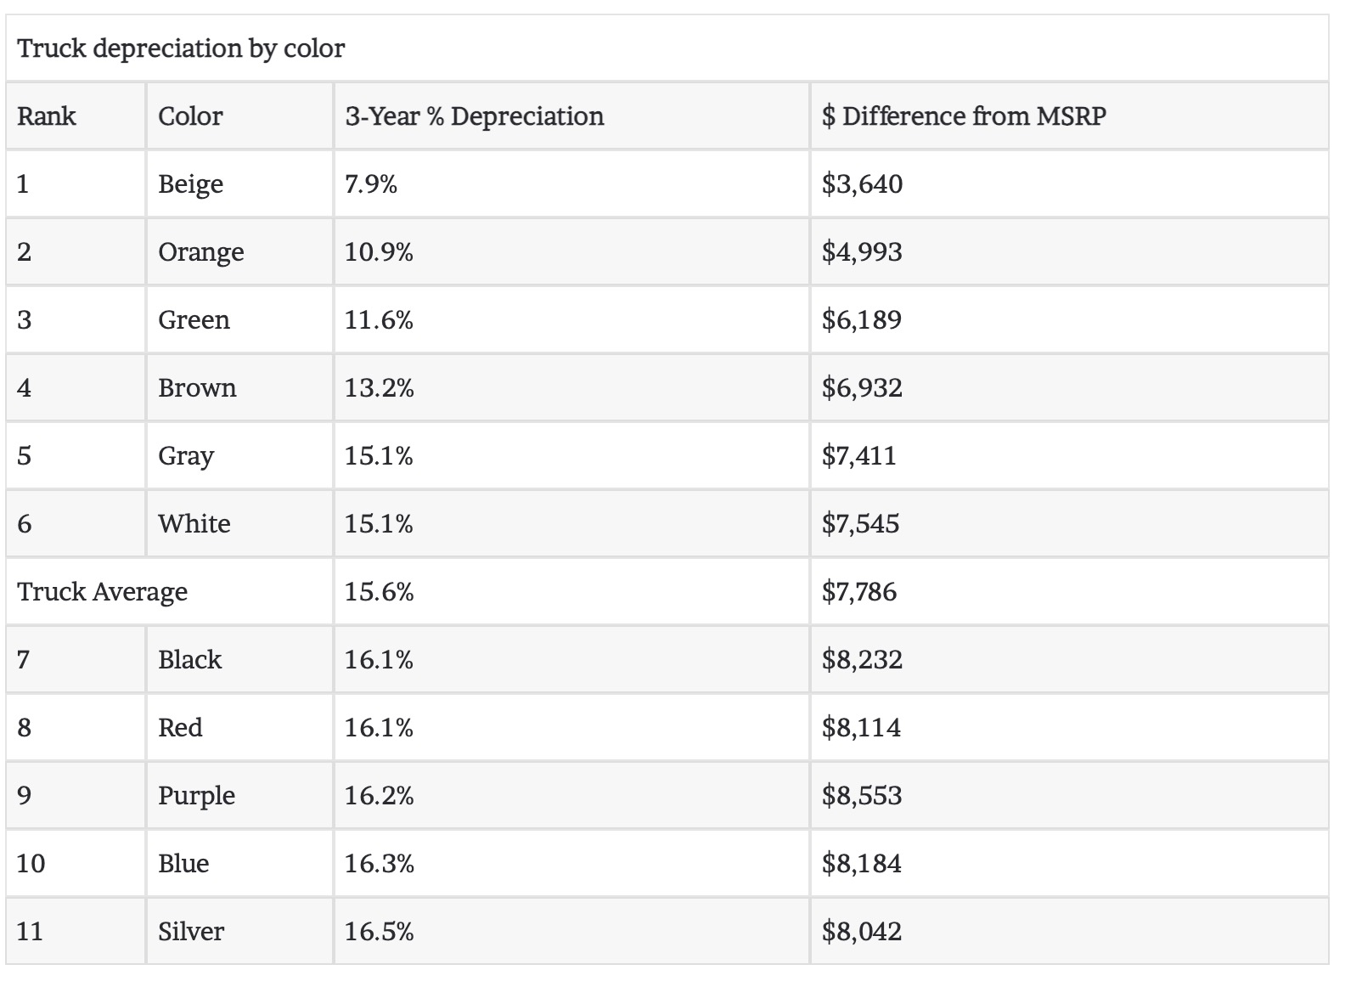Select the Rank column header
The width and height of the screenshot is (1345, 987).
tap(47, 116)
